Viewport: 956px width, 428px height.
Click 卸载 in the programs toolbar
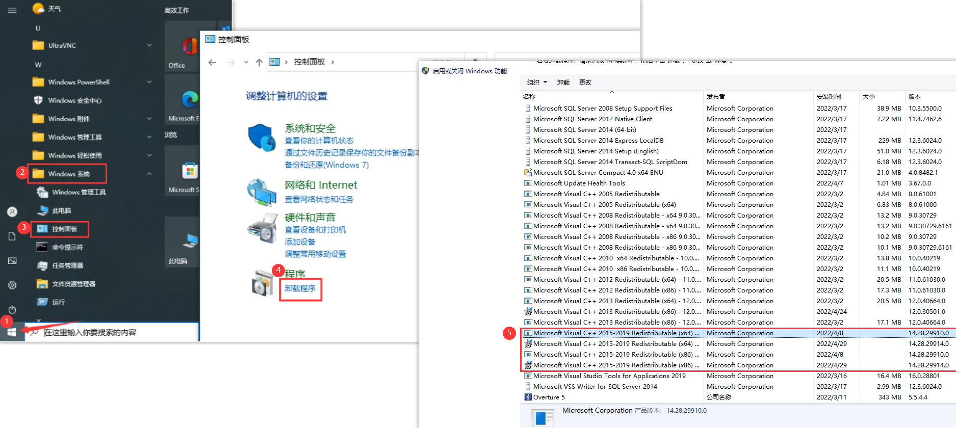pyautogui.click(x=563, y=83)
